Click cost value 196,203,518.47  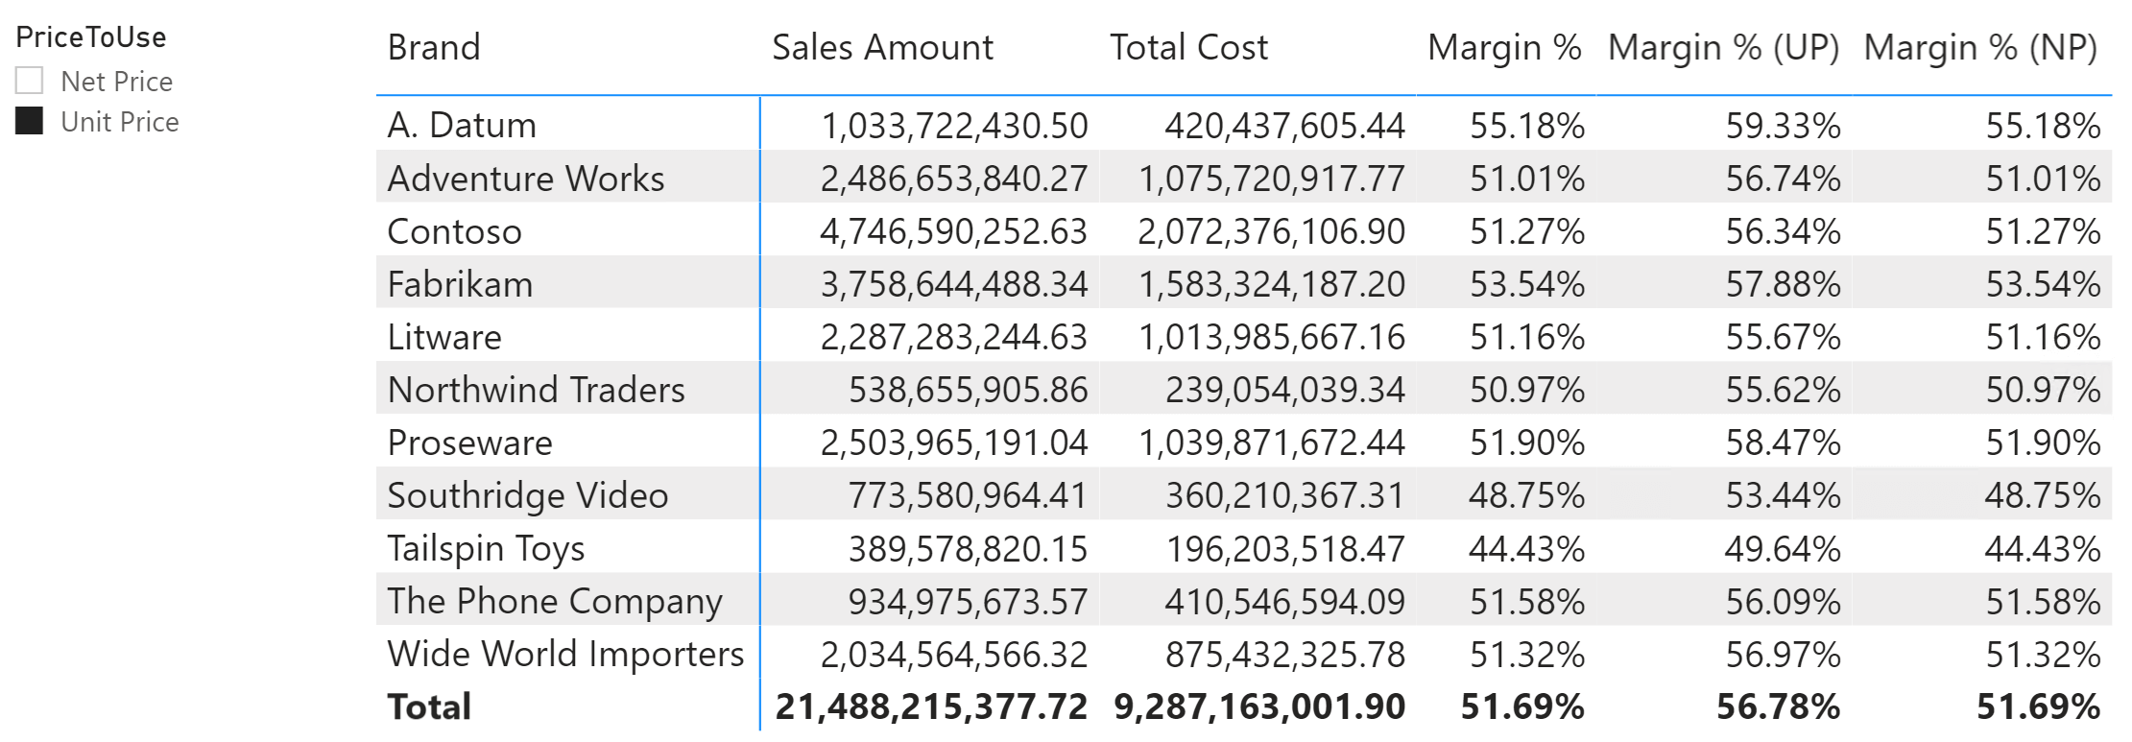tap(1284, 549)
